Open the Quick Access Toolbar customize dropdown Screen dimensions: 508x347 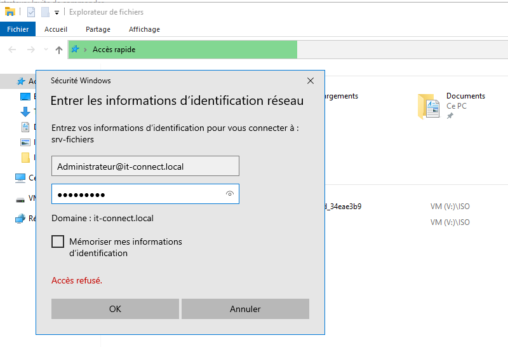57,12
